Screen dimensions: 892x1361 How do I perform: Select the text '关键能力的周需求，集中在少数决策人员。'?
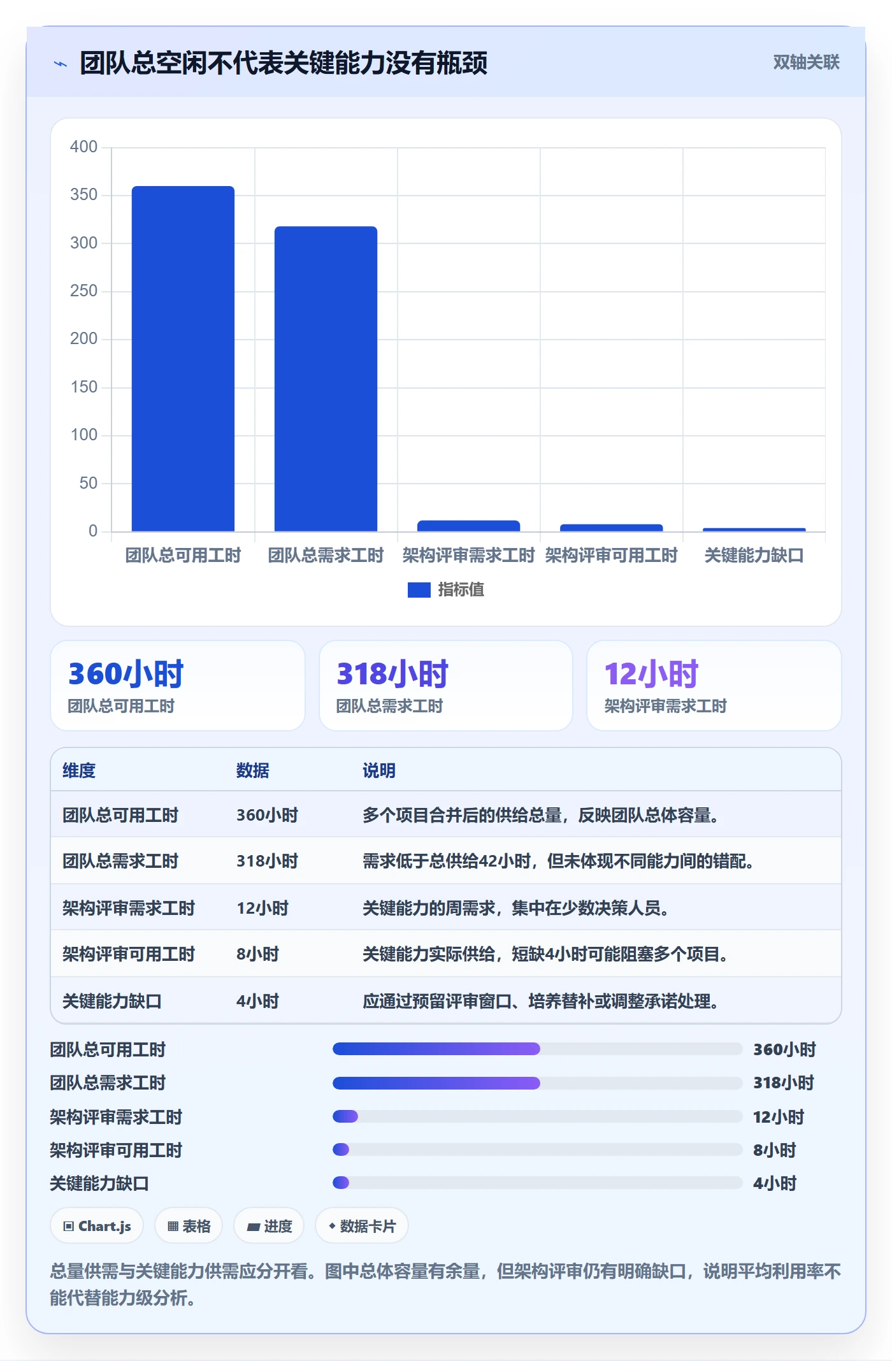pyautogui.click(x=516, y=908)
